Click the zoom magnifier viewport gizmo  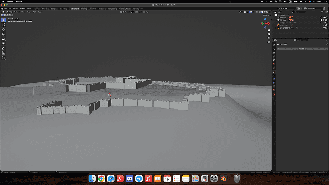(x=269, y=30)
